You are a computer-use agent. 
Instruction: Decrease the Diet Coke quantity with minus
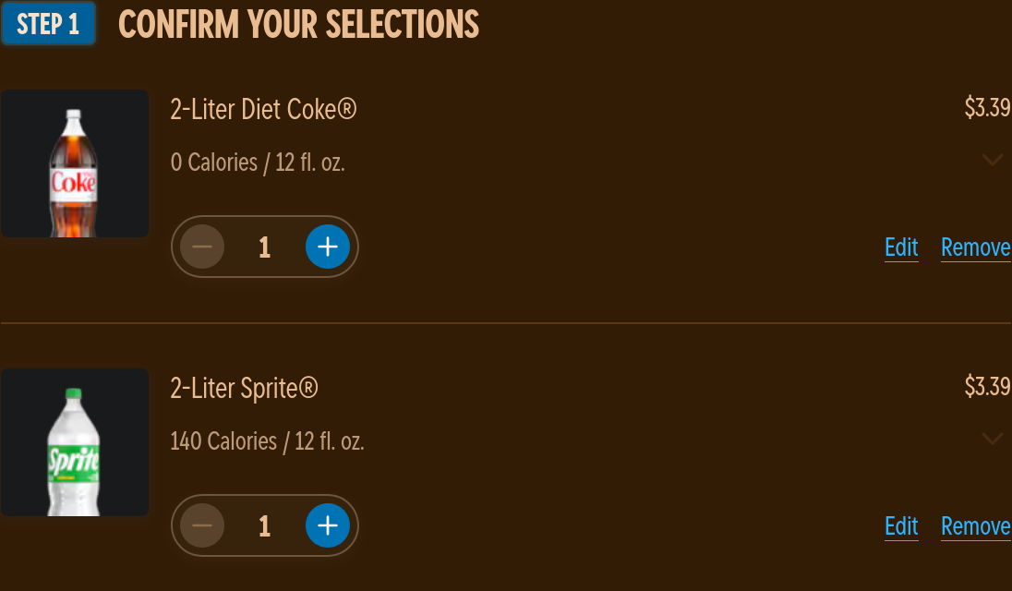coord(202,247)
